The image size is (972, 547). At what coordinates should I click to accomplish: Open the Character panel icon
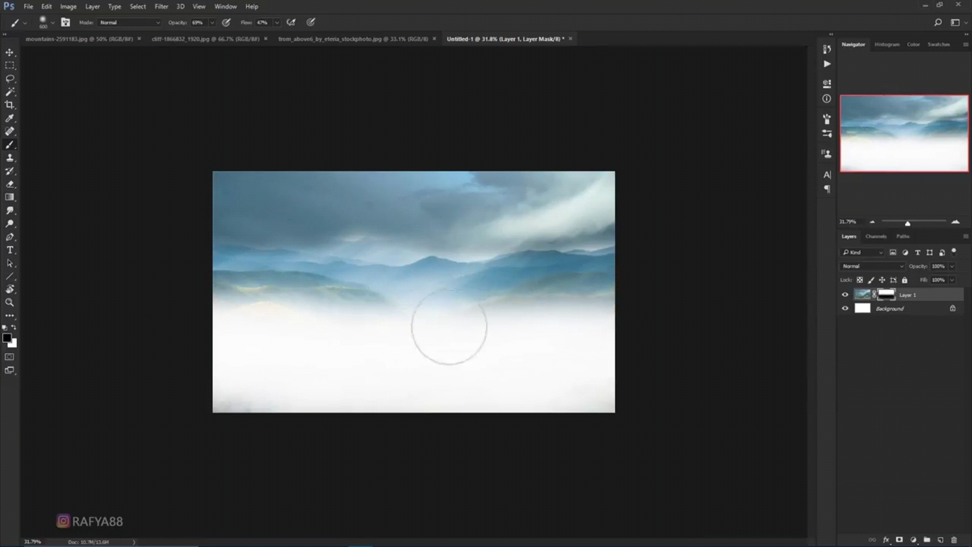pyautogui.click(x=827, y=174)
